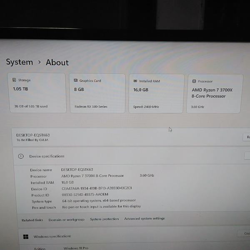The image size is (250, 250).
Task: Click the 'Device ID' row label
Action: (39, 189)
